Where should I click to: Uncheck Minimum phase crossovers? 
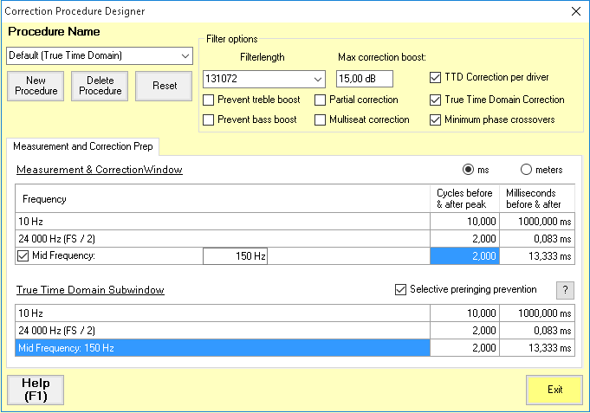click(x=436, y=119)
